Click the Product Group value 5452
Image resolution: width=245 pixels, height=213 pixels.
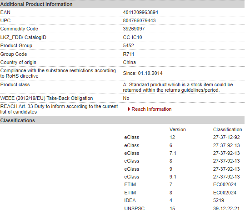[128, 45]
